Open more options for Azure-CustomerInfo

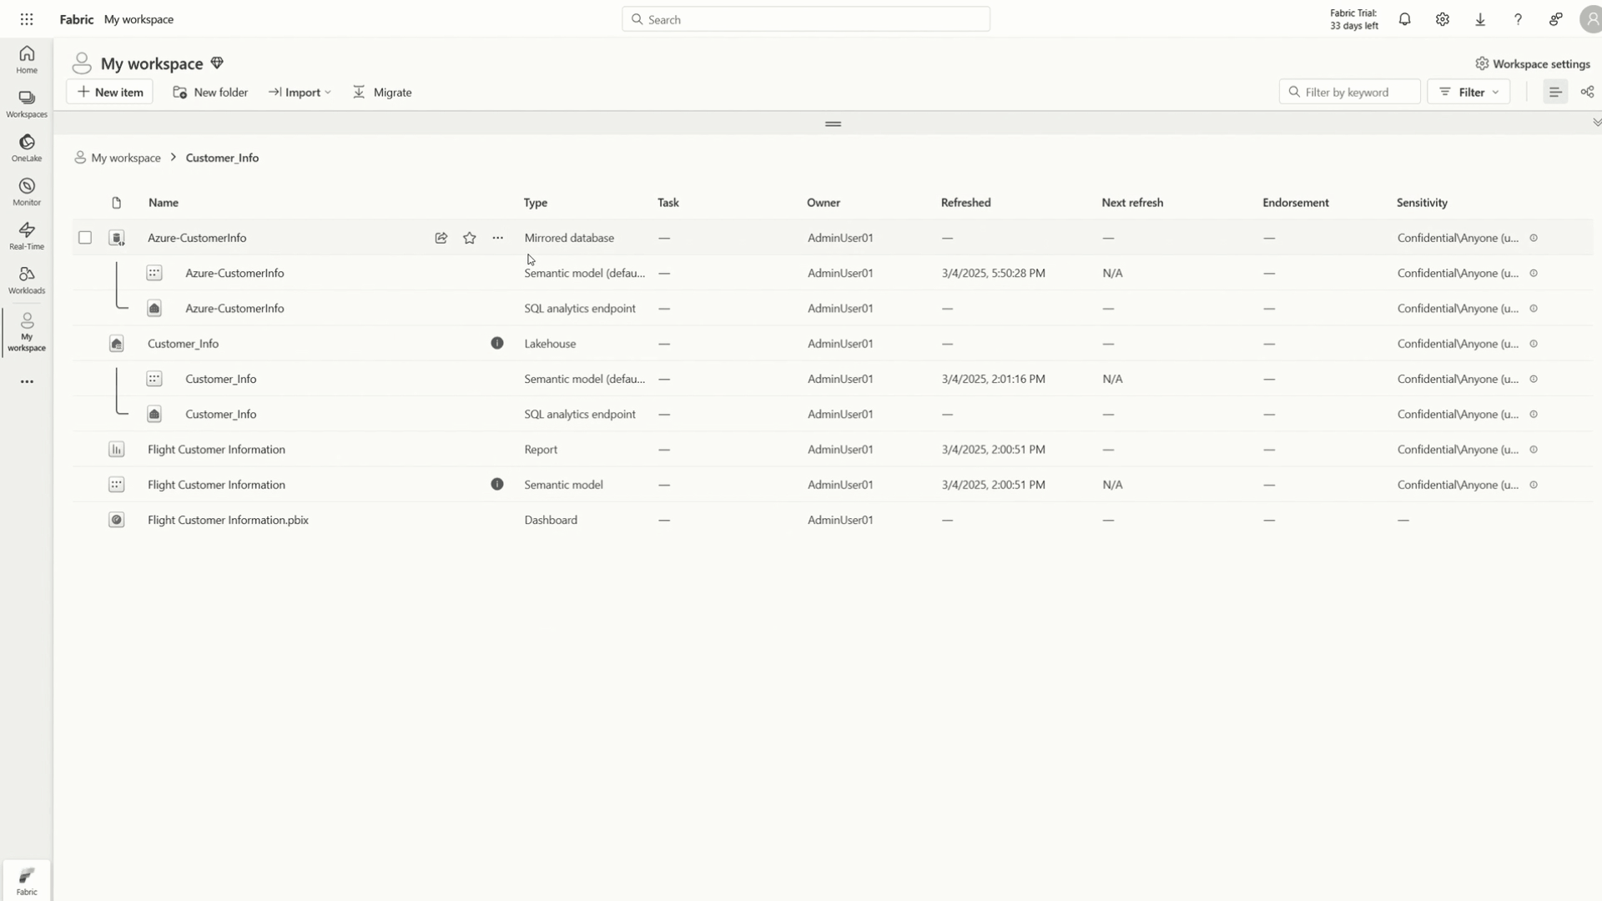(x=498, y=238)
